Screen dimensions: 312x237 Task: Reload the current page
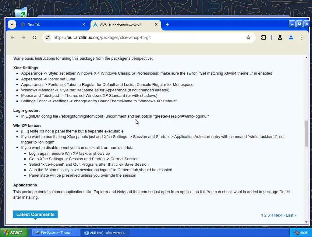pyautogui.click(x=34, y=37)
